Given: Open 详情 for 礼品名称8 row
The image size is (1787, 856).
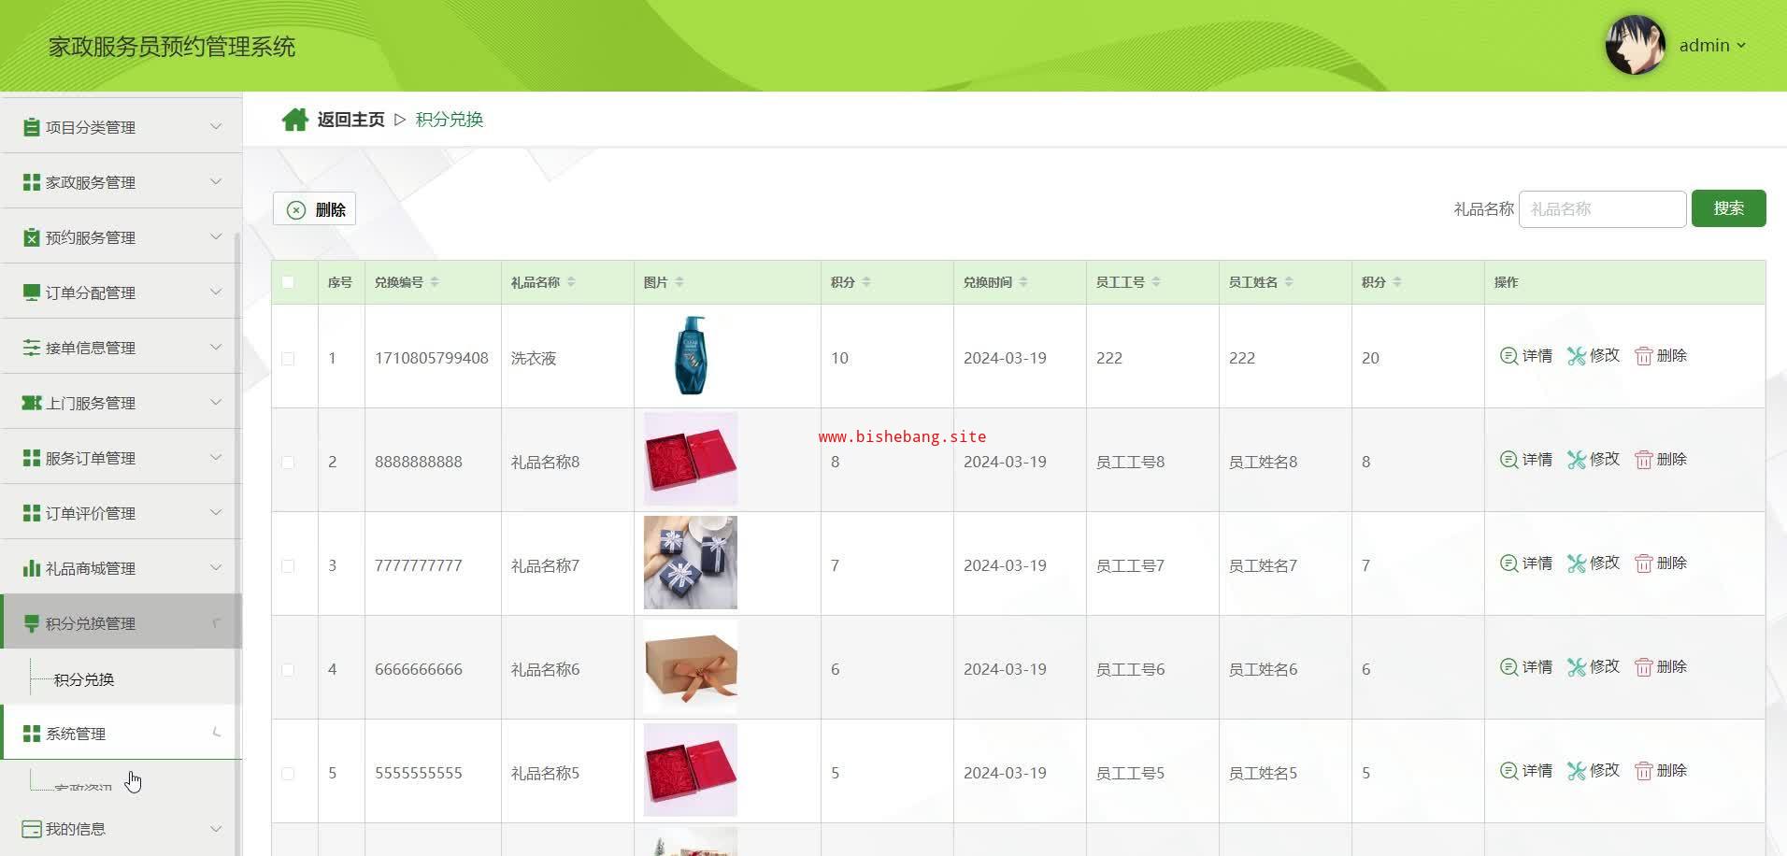Looking at the screenshot, I should click(1526, 460).
